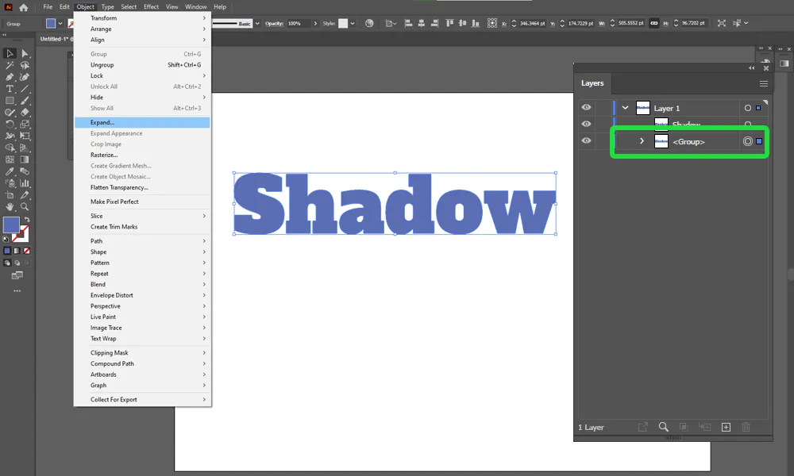Select the Shaper tool

[10, 113]
